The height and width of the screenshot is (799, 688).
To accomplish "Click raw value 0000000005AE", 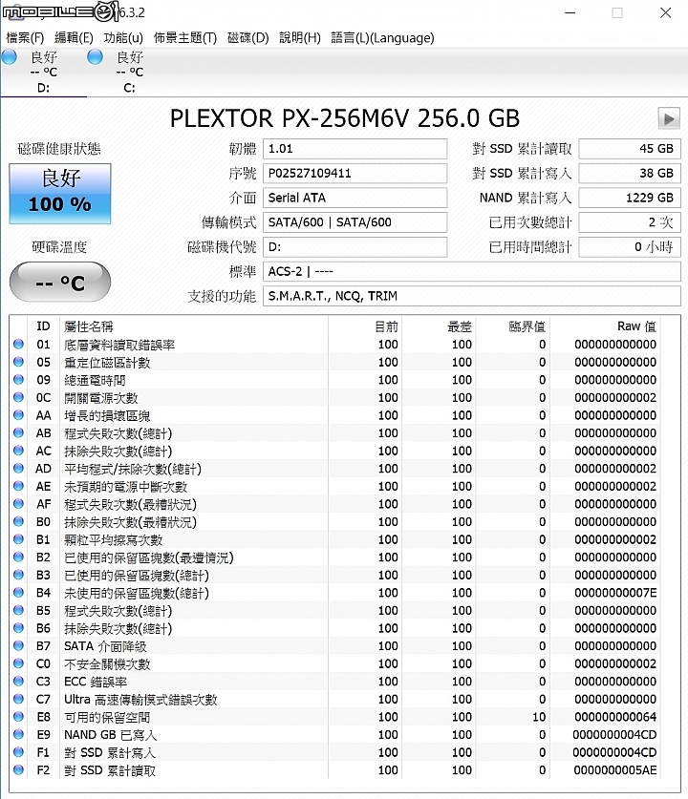I will tap(615, 770).
